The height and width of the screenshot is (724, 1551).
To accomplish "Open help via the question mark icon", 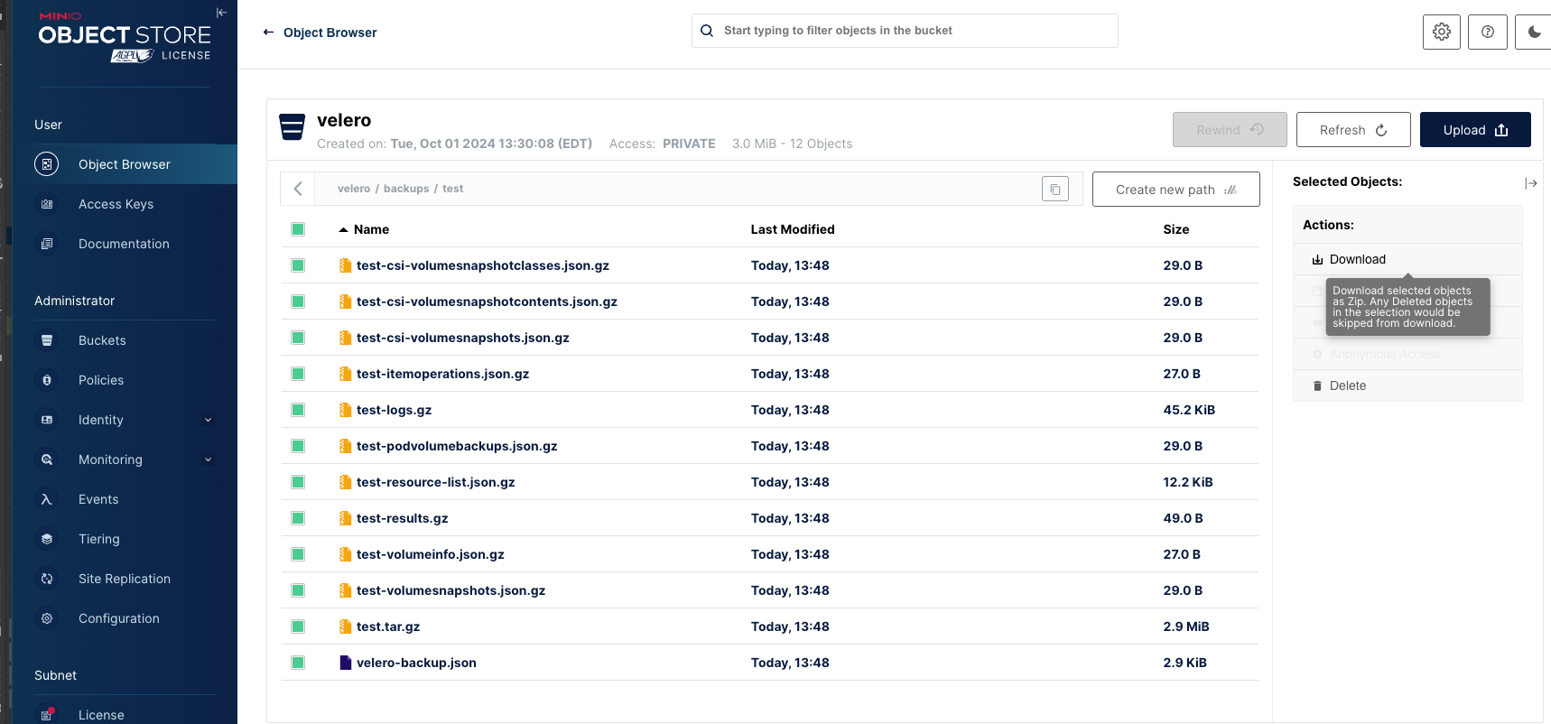I will coord(1488,32).
